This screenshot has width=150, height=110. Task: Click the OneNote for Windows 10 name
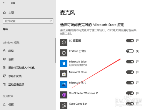(x=83, y=93)
